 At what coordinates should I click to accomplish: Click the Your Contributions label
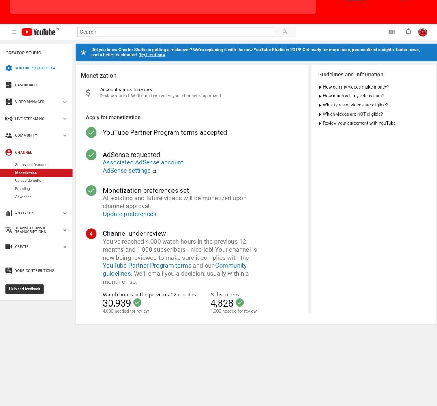point(34,271)
